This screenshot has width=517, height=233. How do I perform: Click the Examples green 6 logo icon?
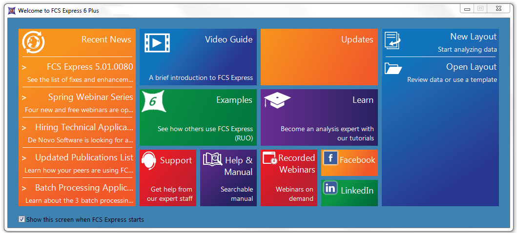point(153,101)
